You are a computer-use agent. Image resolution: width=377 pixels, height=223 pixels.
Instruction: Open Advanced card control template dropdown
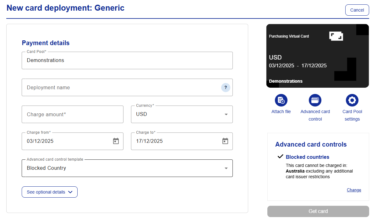pos(127,168)
